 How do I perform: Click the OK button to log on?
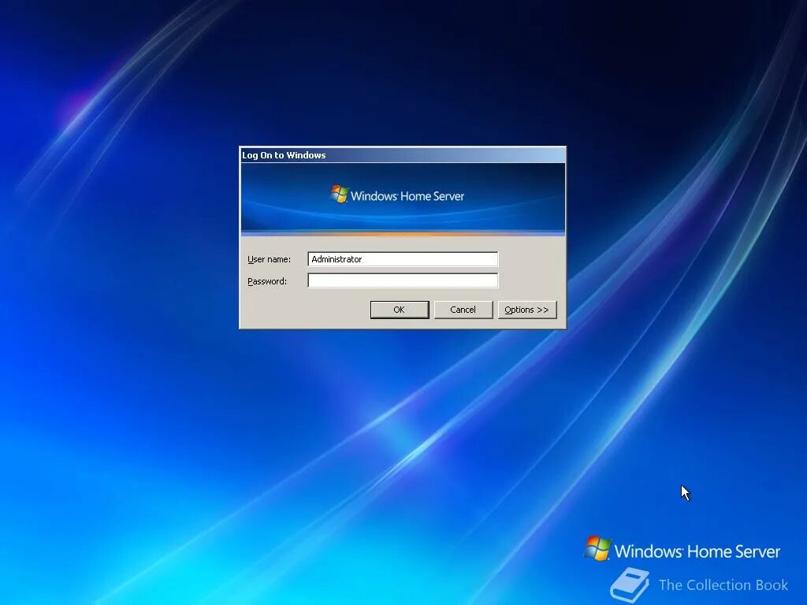[400, 310]
